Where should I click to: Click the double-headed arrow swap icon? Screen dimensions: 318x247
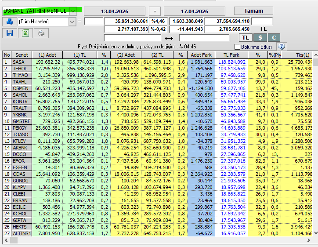pos(169,38)
